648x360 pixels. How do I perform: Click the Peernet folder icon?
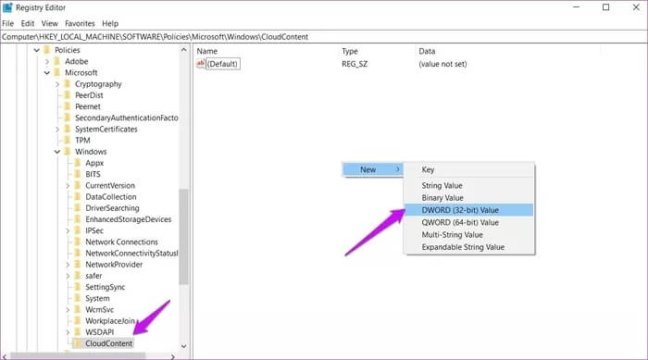(x=68, y=106)
